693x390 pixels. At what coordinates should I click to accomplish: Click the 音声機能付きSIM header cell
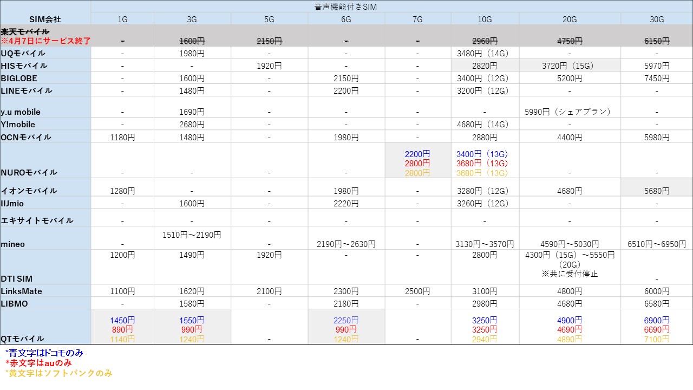coord(391,6)
